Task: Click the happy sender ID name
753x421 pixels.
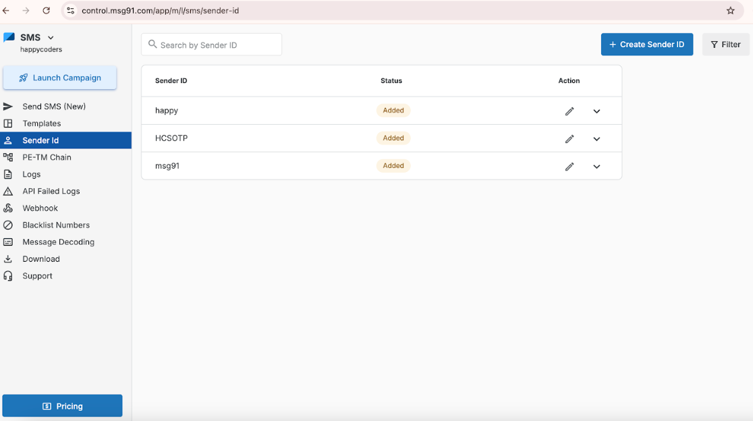Action: 167,111
